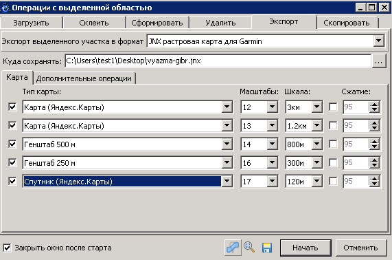Switch to the Загрузить tab
This screenshot has height=260, width=392.
point(32,23)
